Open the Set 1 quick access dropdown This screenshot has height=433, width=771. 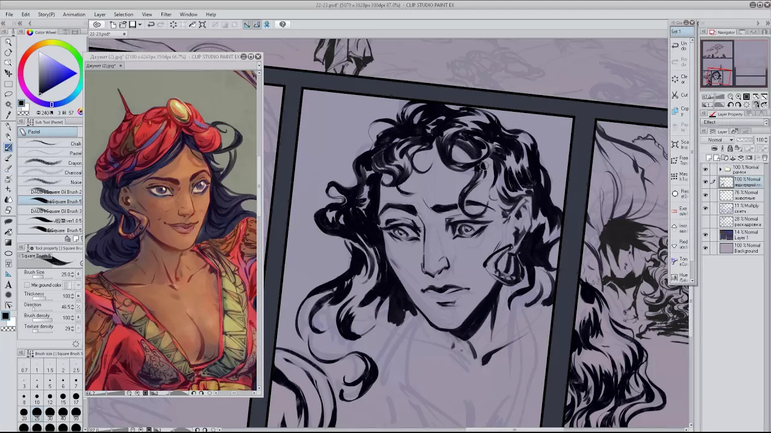click(x=682, y=32)
